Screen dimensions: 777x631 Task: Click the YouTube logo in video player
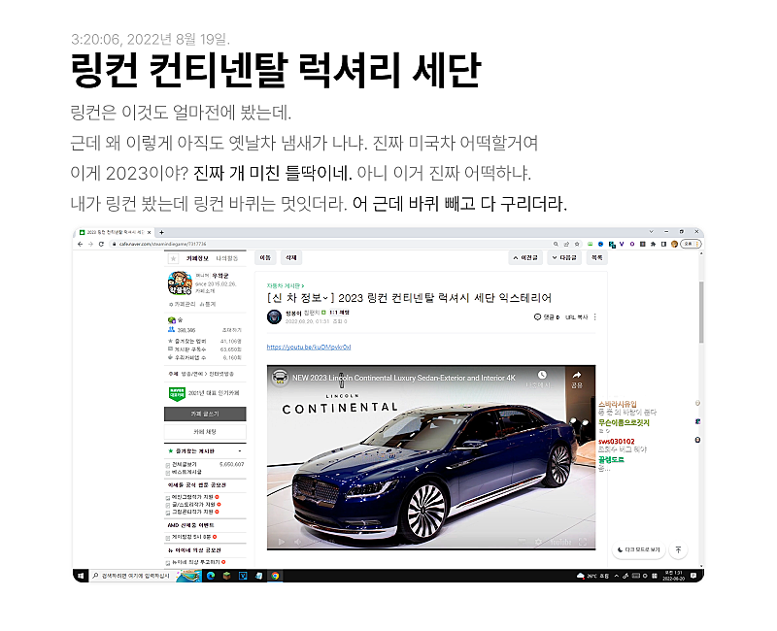561,542
